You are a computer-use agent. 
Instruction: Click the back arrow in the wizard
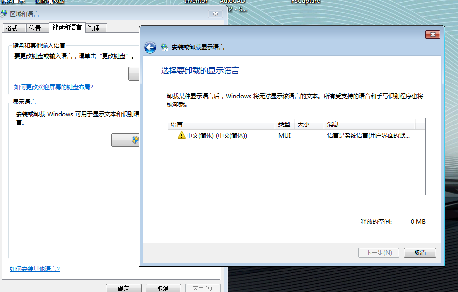[150, 47]
